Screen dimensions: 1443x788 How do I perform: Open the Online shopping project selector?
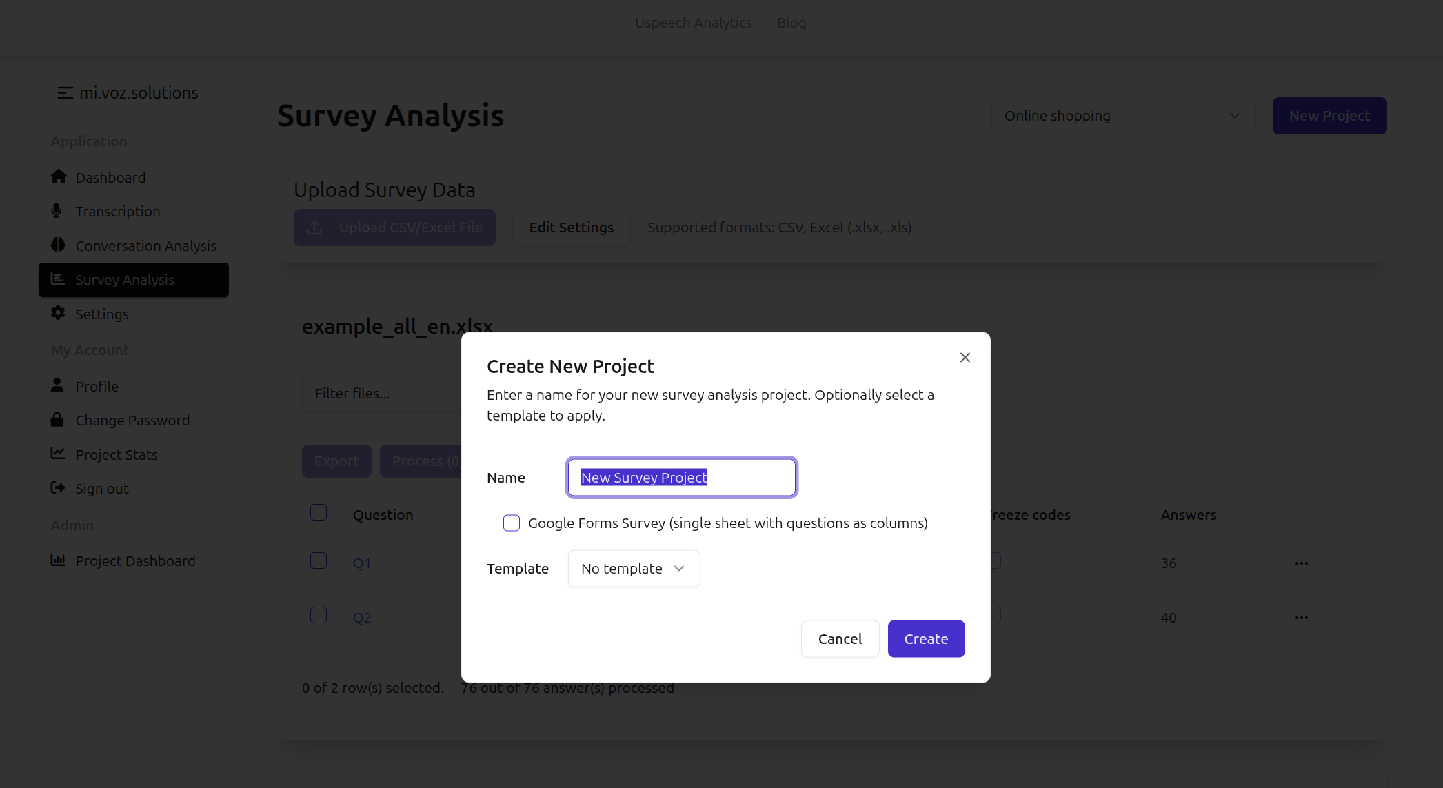coord(1122,116)
